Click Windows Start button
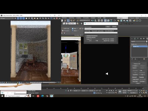This screenshot has width=148, height=111. [2, 96]
